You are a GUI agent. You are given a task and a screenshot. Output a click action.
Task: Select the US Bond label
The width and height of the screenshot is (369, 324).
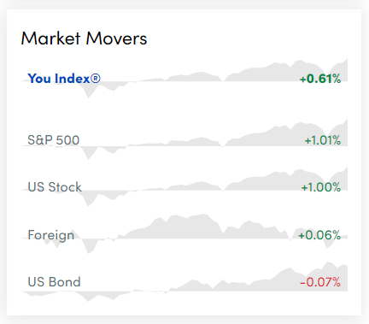[x=54, y=282]
